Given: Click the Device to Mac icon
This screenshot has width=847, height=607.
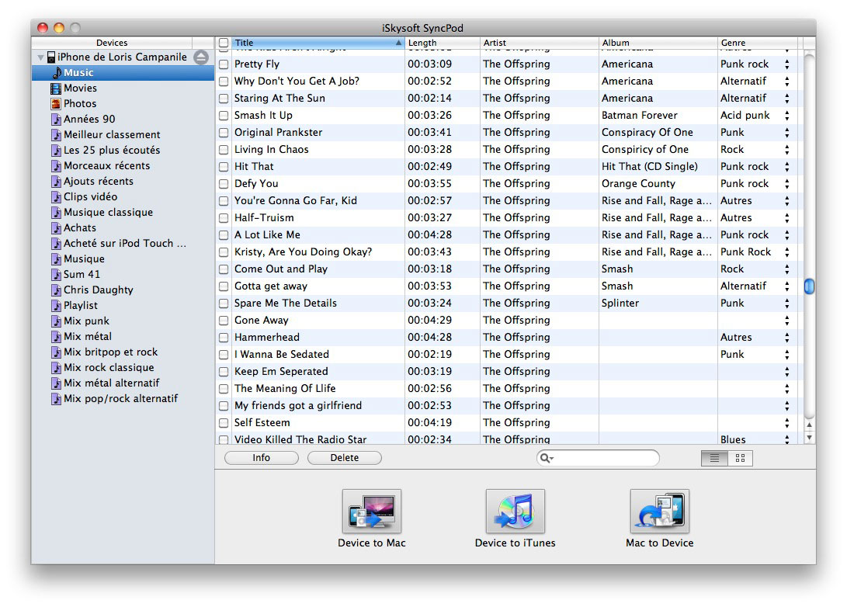Looking at the screenshot, I should point(371,511).
